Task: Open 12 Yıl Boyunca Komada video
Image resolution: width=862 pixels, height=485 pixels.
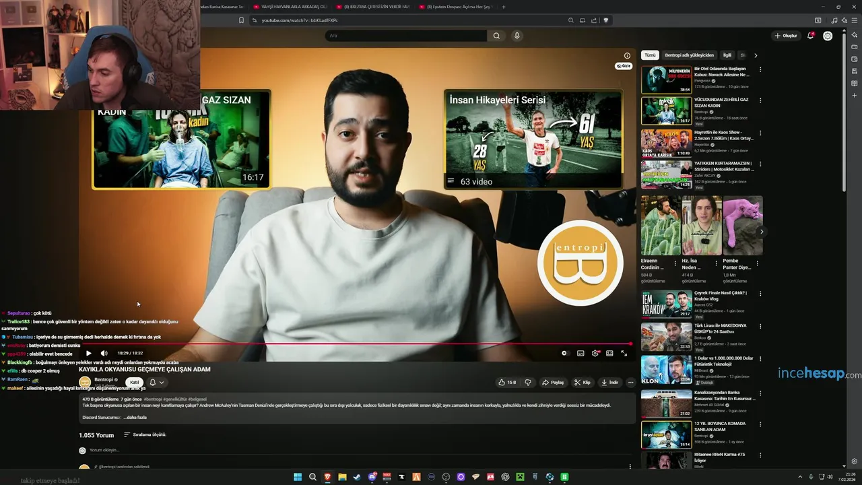Action: coord(666,434)
